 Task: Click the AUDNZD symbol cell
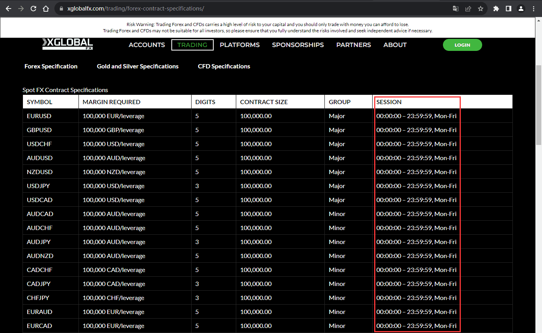coord(51,256)
